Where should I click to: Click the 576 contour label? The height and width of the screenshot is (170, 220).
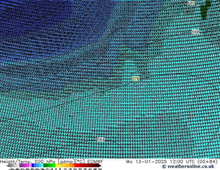[x=136, y=79]
